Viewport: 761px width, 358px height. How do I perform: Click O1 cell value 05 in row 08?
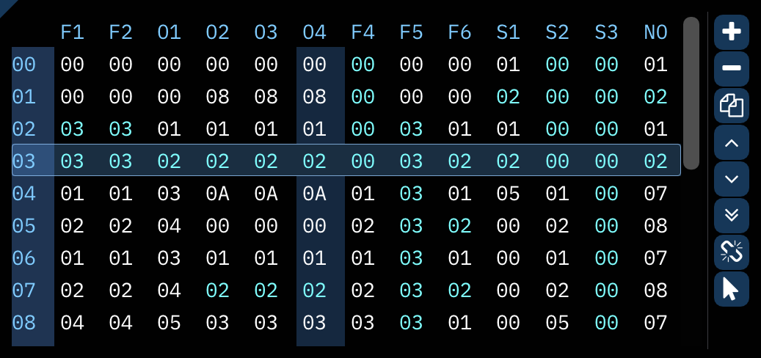pyautogui.click(x=169, y=323)
